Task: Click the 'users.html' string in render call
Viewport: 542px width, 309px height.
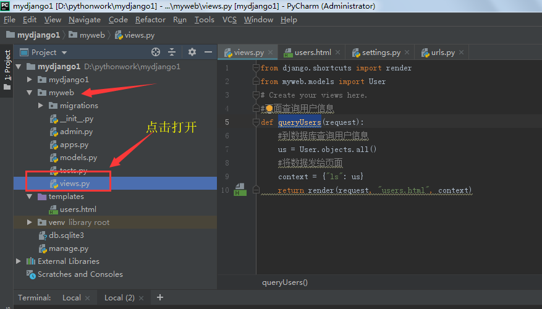Action: click(x=404, y=190)
